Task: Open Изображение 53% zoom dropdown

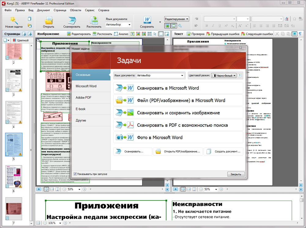Action: [79, 189]
